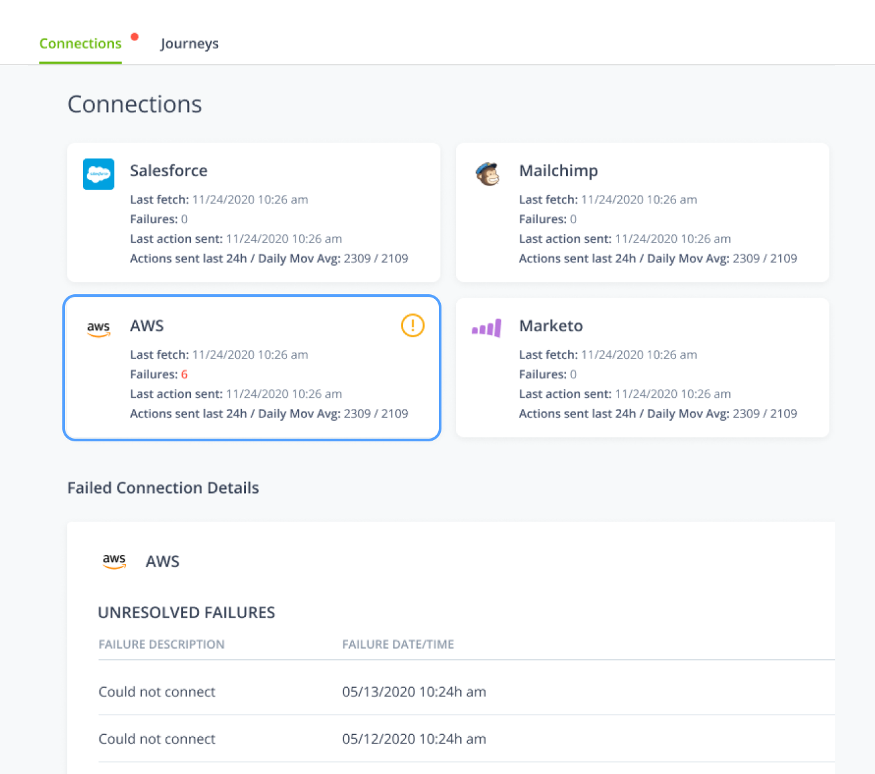875x774 pixels.
Task: Click the Mailchimp Last fetch timestamp
Action: (x=639, y=199)
